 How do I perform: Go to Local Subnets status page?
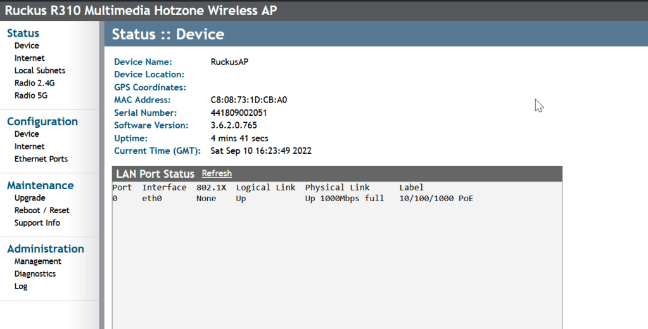tap(40, 71)
